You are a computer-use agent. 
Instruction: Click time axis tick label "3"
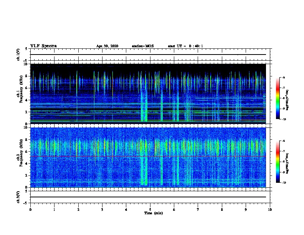[102, 210]
